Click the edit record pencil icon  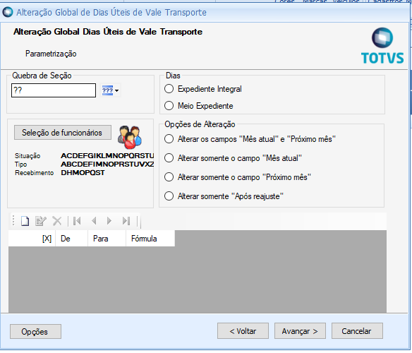pyautogui.click(x=41, y=221)
